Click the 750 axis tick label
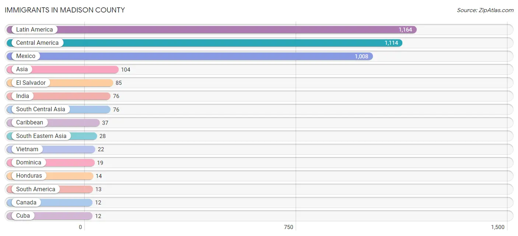 click(289, 227)
